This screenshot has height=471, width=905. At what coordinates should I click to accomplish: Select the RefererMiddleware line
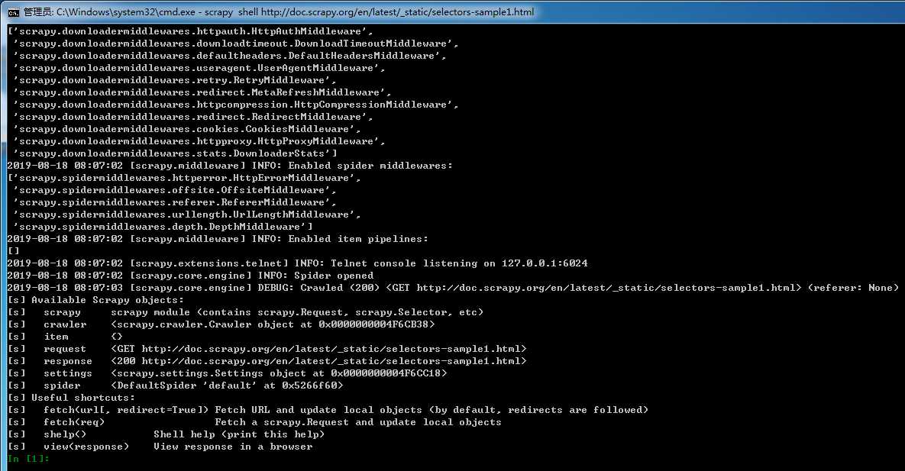point(175,202)
